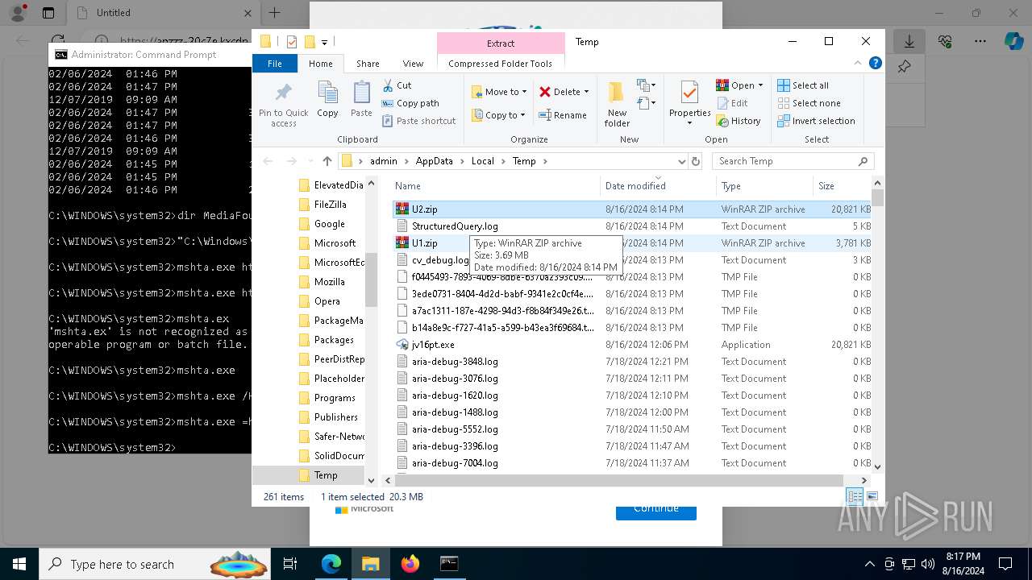Image resolution: width=1032 pixels, height=580 pixels.
Task: Rename the selected file
Action: pos(563,115)
